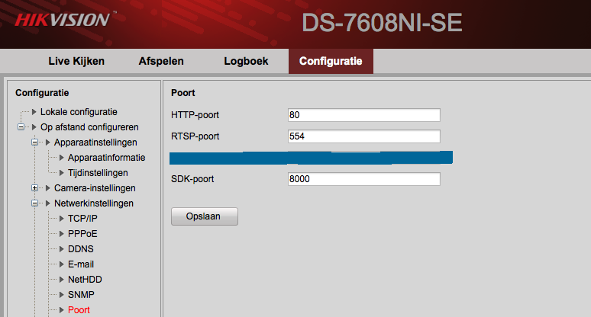Click the SDK-poort input field
This screenshot has width=591, height=317.
363,178
